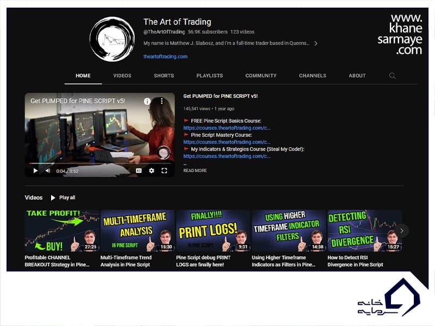Viewport: 435px width, 326px height.
Task: Click the channel watermark logo in video
Action: pyautogui.click(x=164, y=152)
